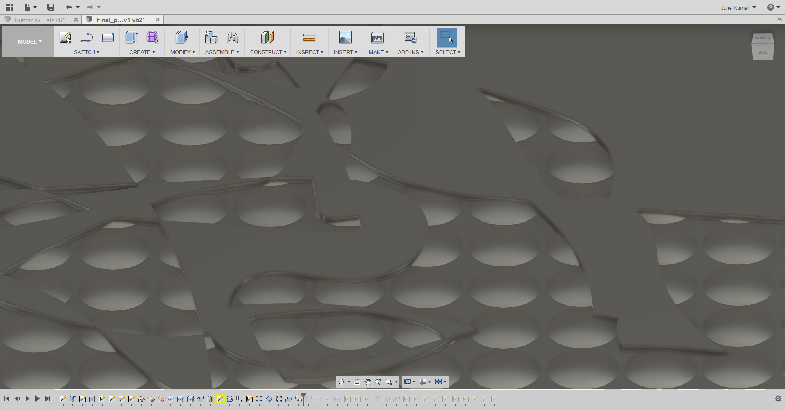Open the 3D Print make tool

(377, 38)
